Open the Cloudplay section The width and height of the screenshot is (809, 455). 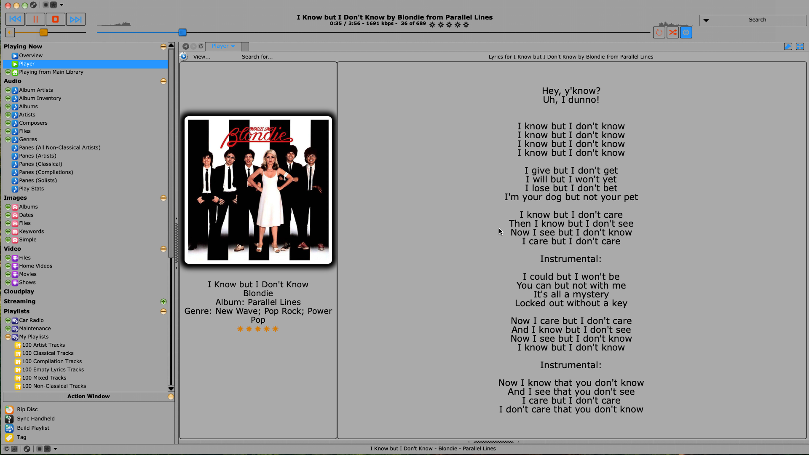(19, 292)
